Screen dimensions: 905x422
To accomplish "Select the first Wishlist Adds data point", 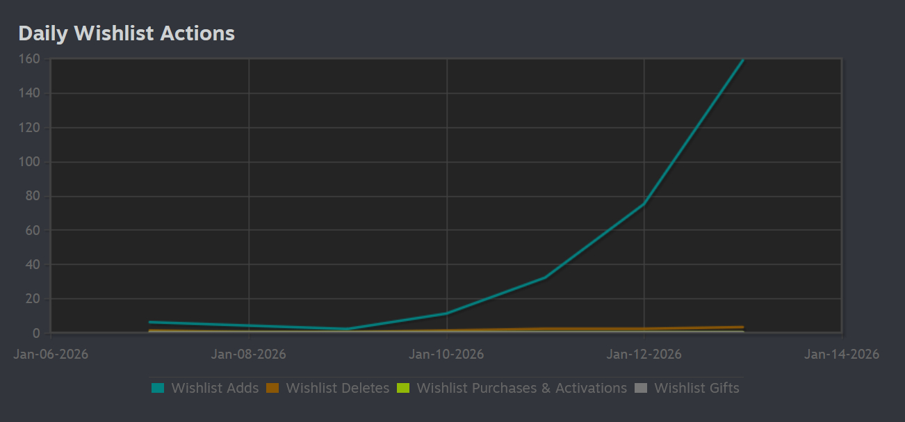I will coord(150,322).
